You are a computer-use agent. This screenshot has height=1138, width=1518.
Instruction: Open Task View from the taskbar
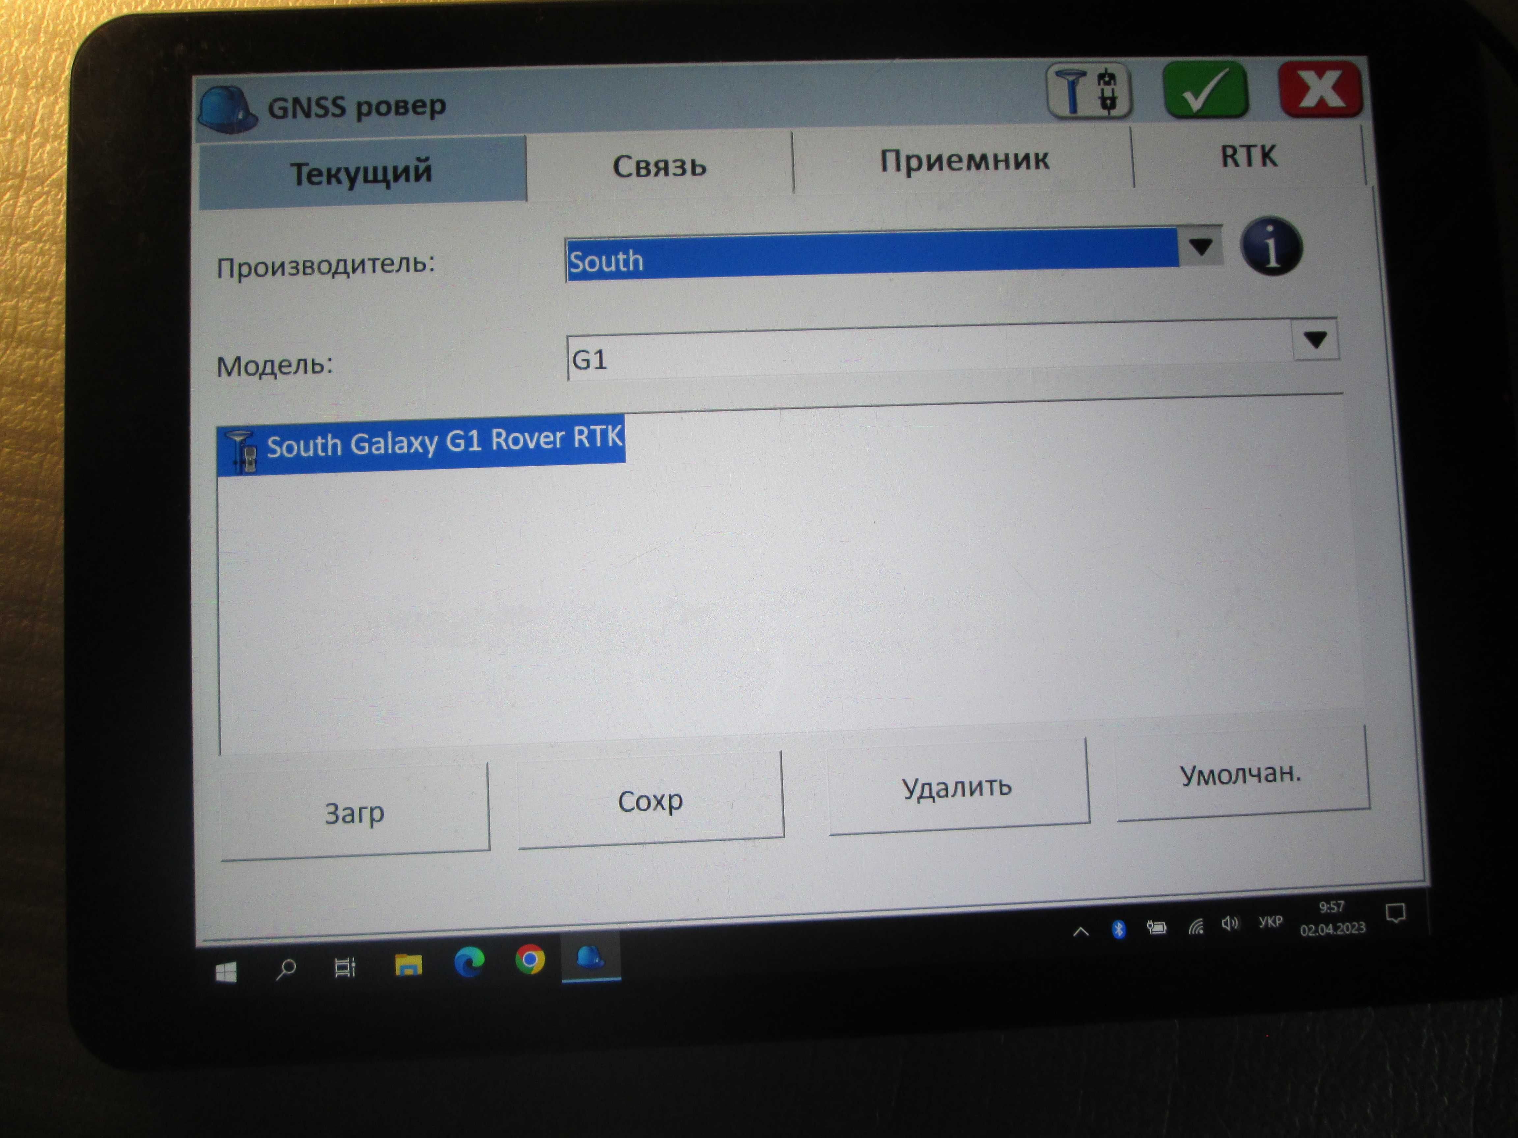click(345, 967)
